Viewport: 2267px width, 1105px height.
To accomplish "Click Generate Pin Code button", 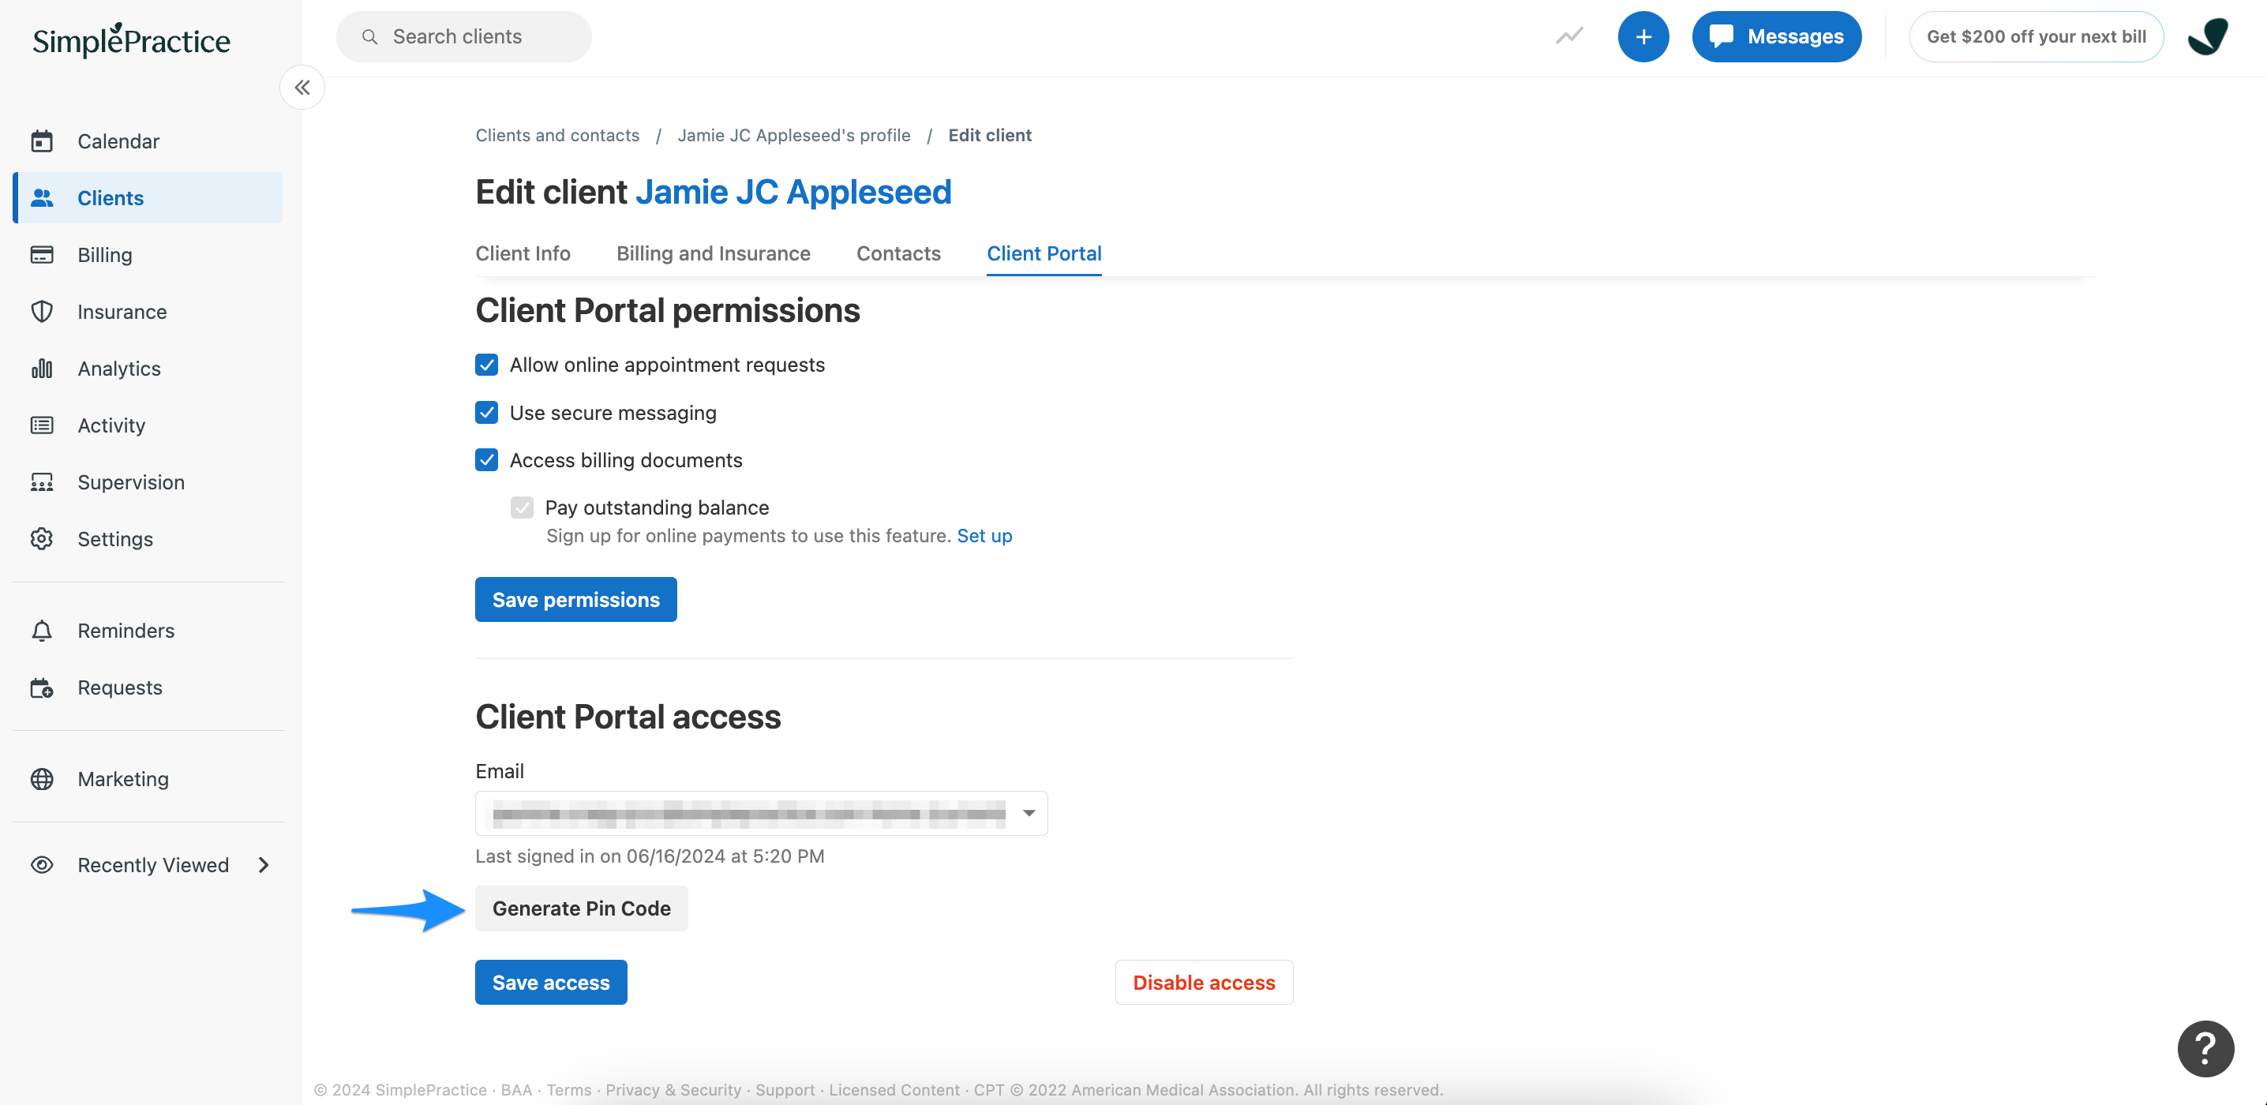I will click(x=581, y=908).
